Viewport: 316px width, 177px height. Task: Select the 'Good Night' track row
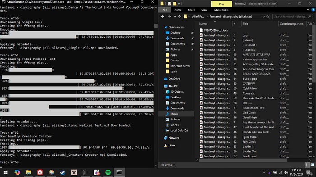point(256,118)
